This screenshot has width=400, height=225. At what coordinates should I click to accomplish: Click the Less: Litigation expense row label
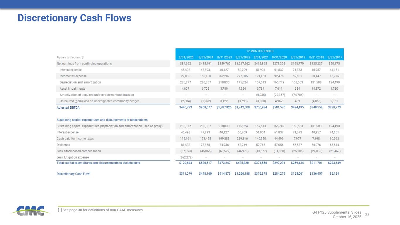(x=72, y=157)
